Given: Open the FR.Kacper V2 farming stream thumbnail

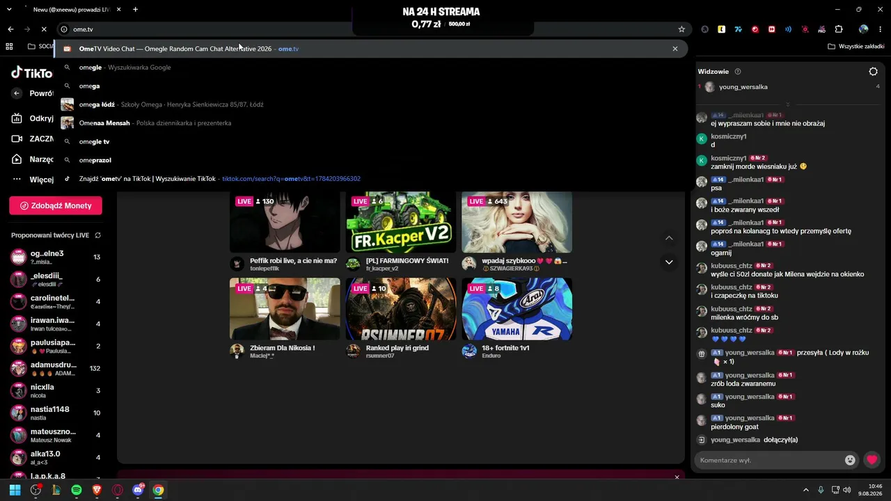Looking at the screenshot, I should (x=401, y=222).
